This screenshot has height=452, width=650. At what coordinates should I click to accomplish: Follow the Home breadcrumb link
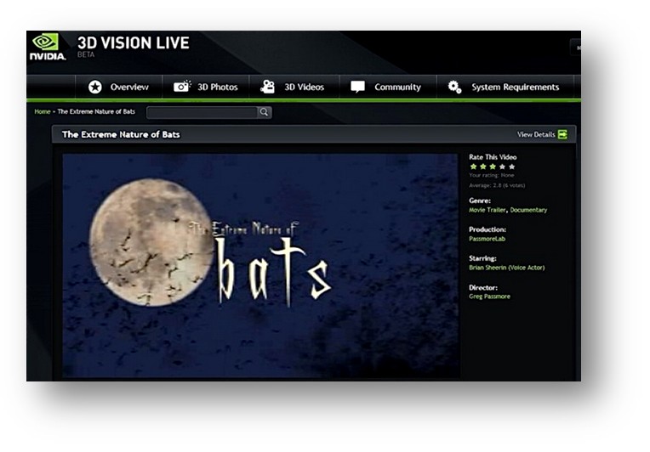tap(43, 112)
